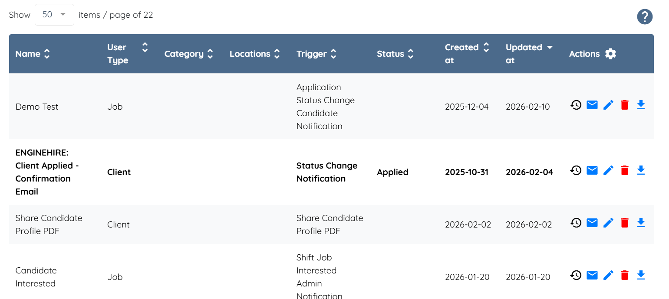Delete the Demo Test template

625,105
